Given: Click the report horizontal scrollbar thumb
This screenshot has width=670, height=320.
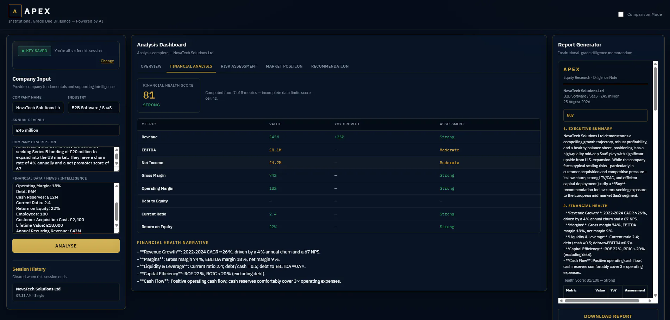Looking at the screenshot, I should 602,301.
